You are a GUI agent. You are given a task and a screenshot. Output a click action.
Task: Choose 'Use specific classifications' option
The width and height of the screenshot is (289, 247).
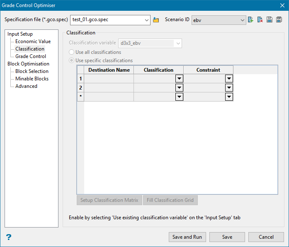click(72, 61)
